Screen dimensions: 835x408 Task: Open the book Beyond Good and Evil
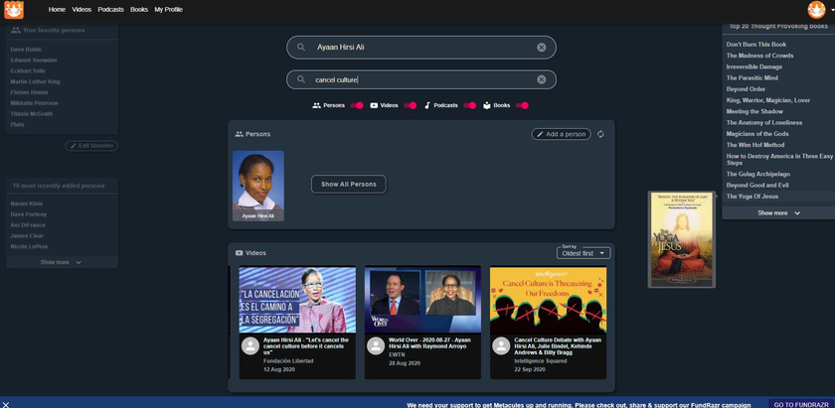(x=757, y=185)
